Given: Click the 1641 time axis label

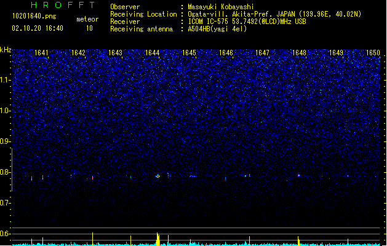Looking at the screenshot, I should [x=41, y=53].
